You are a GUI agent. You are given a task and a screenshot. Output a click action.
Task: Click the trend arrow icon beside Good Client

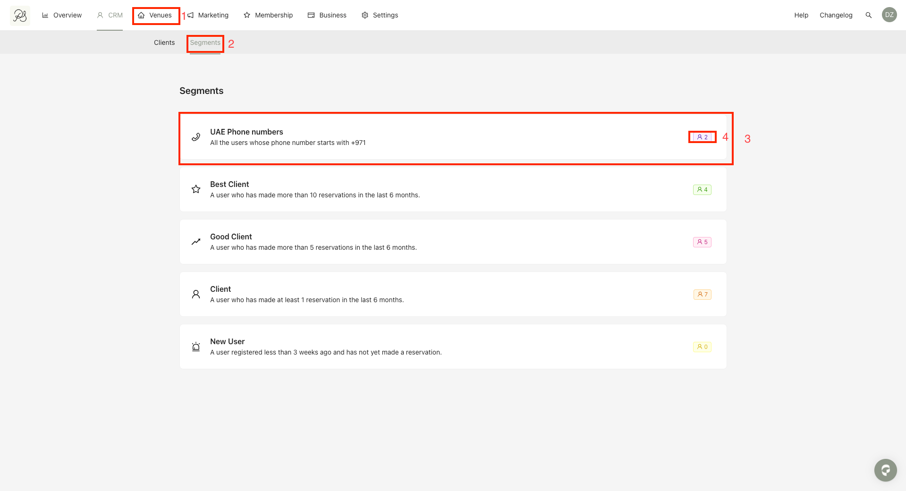point(196,242)
